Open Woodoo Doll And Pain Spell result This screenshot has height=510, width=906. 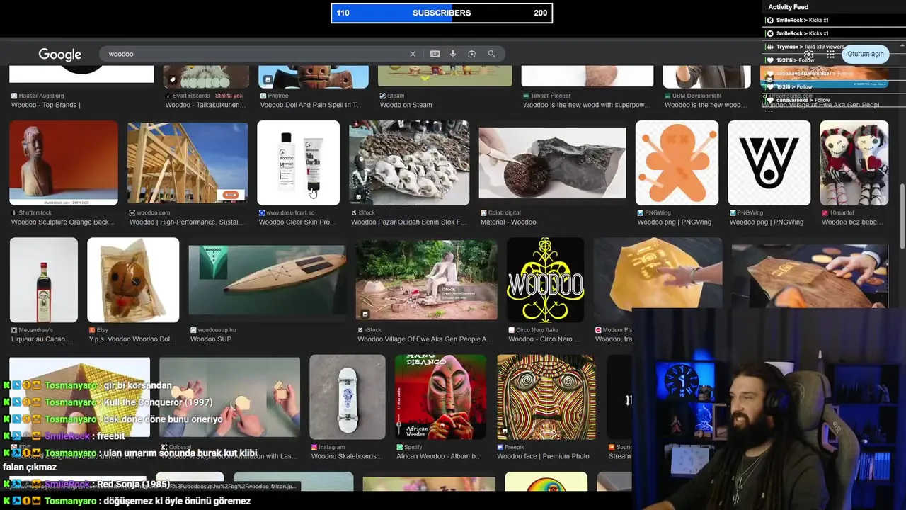click(311, 105)
